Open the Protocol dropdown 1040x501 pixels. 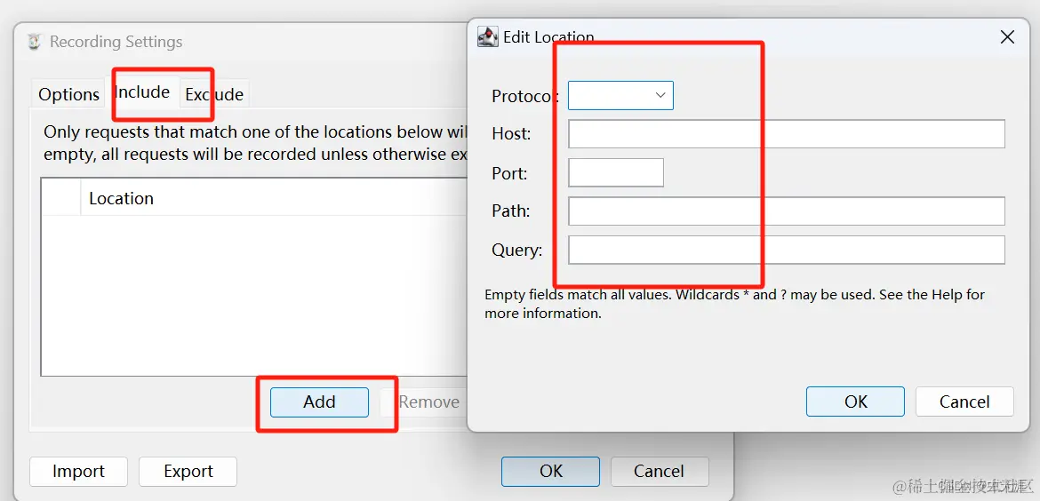coord(620,95)
